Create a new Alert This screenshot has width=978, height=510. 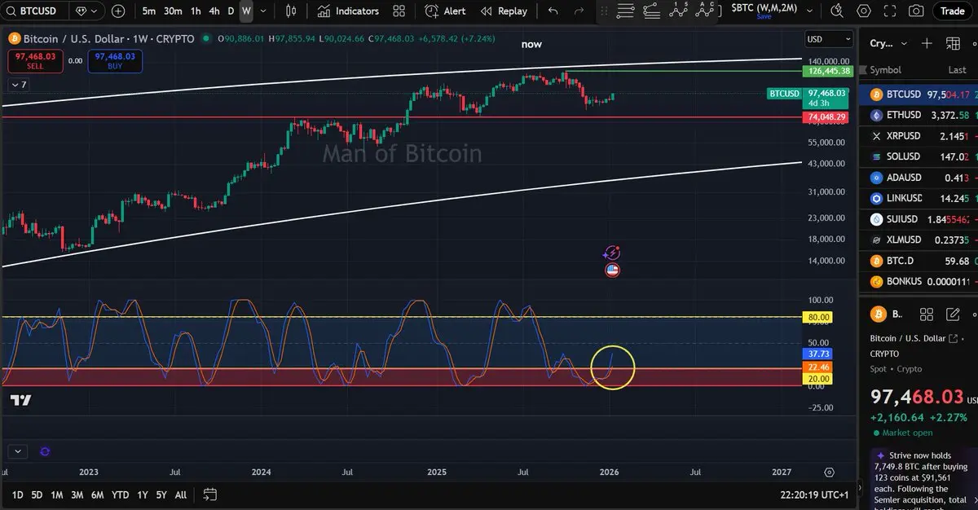click(x=444, y=11)
